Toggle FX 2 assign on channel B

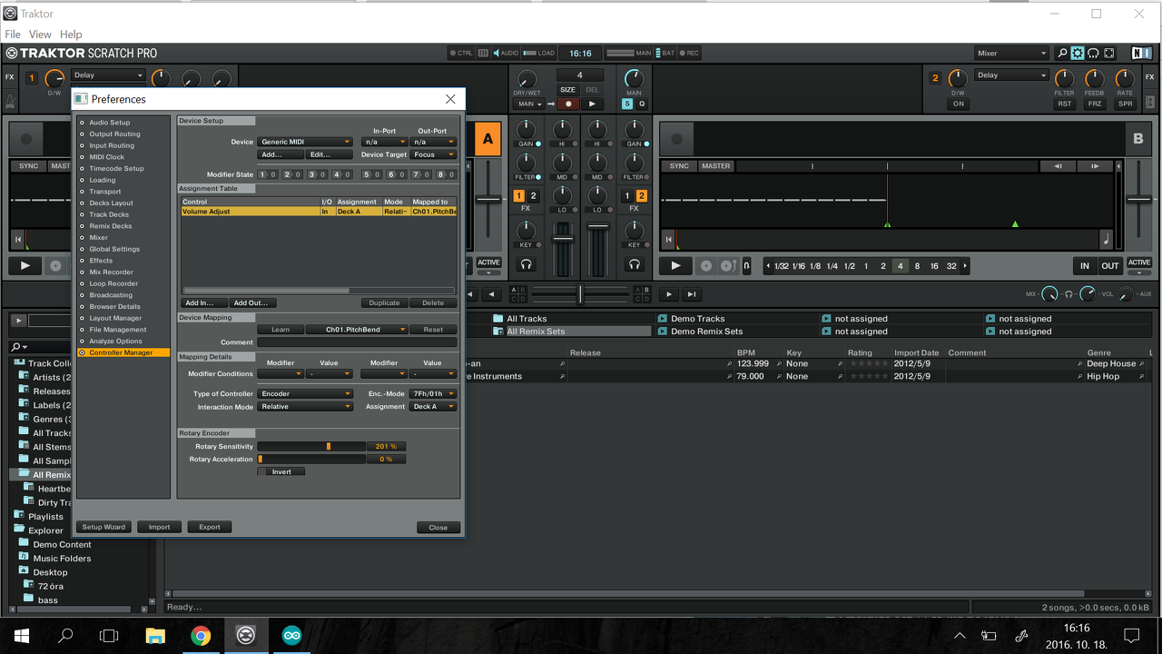coord(641,196)
